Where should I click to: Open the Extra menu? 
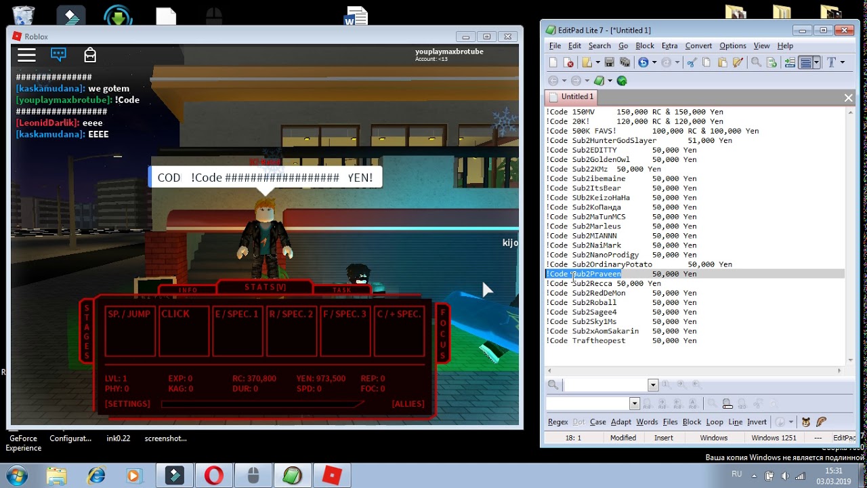pos(669,45)
